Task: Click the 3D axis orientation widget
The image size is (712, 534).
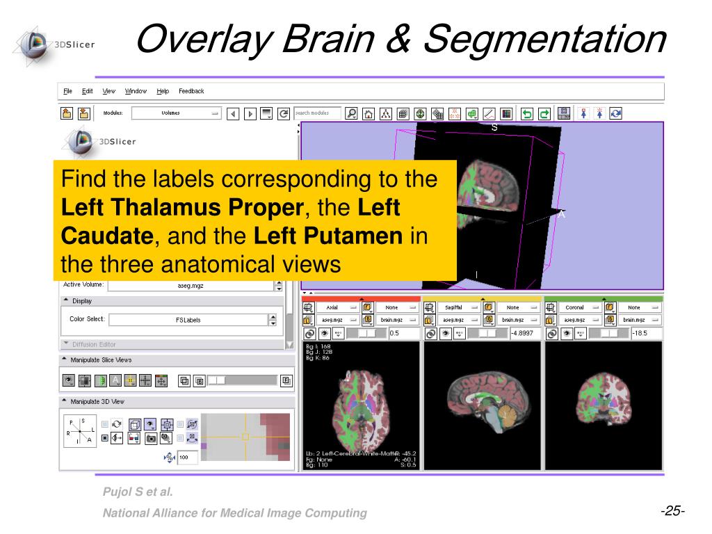Action: (x=80, y=431)
